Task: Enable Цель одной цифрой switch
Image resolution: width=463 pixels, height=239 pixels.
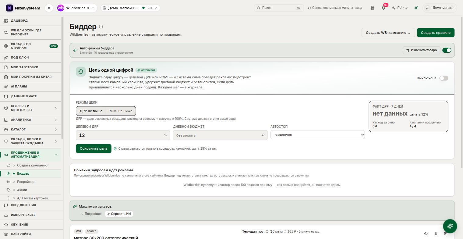Action: (444, 78)
